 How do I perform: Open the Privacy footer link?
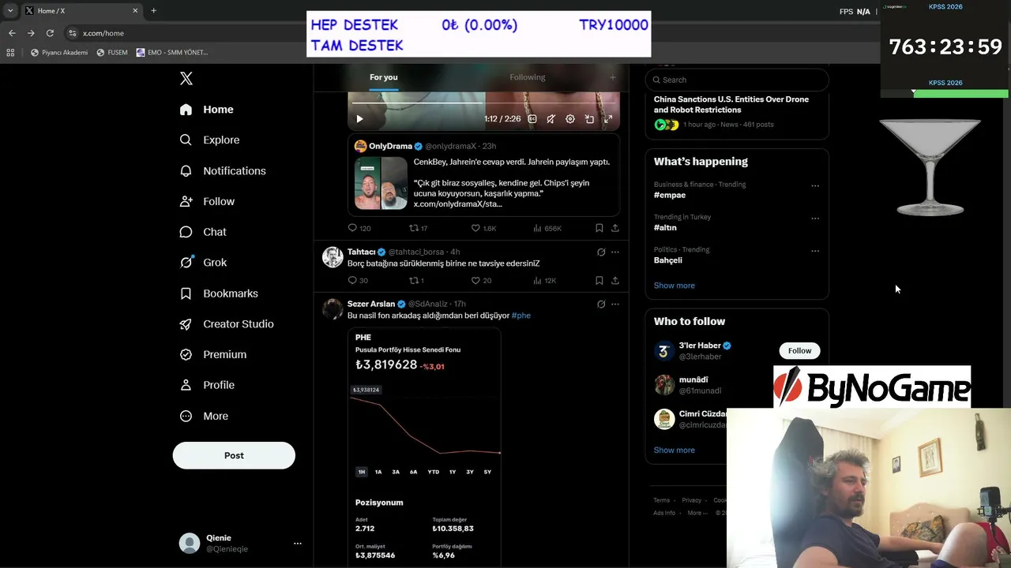pyautogui.click(x=692, y=500)
